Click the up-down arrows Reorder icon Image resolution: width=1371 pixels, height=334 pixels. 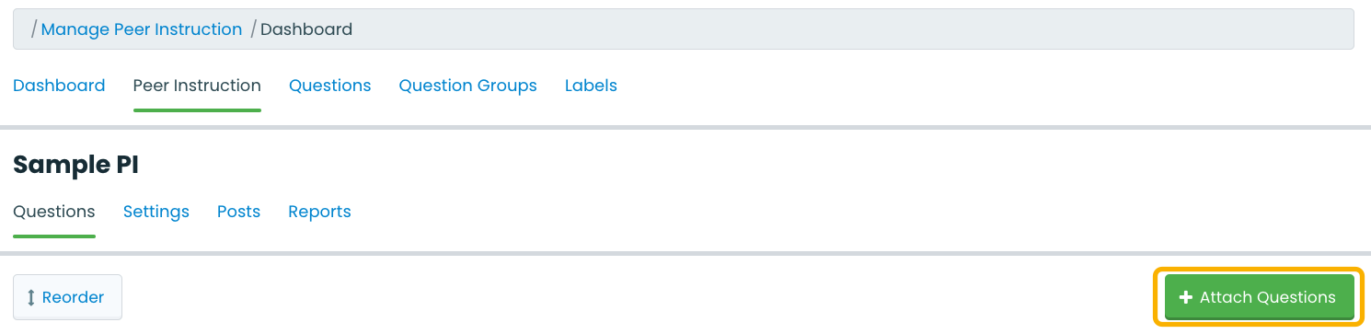[x=31, y=297]
